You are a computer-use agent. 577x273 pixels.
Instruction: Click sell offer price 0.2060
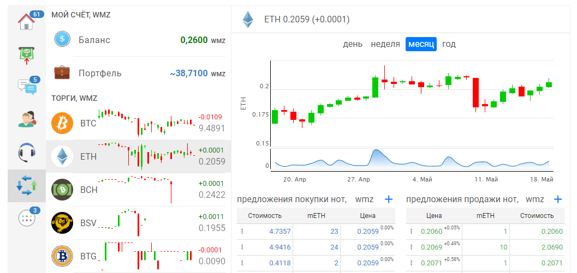[432, 232]
